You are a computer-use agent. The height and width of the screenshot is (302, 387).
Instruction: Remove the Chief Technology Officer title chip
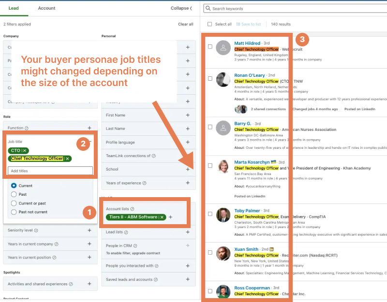coord(67,158)
